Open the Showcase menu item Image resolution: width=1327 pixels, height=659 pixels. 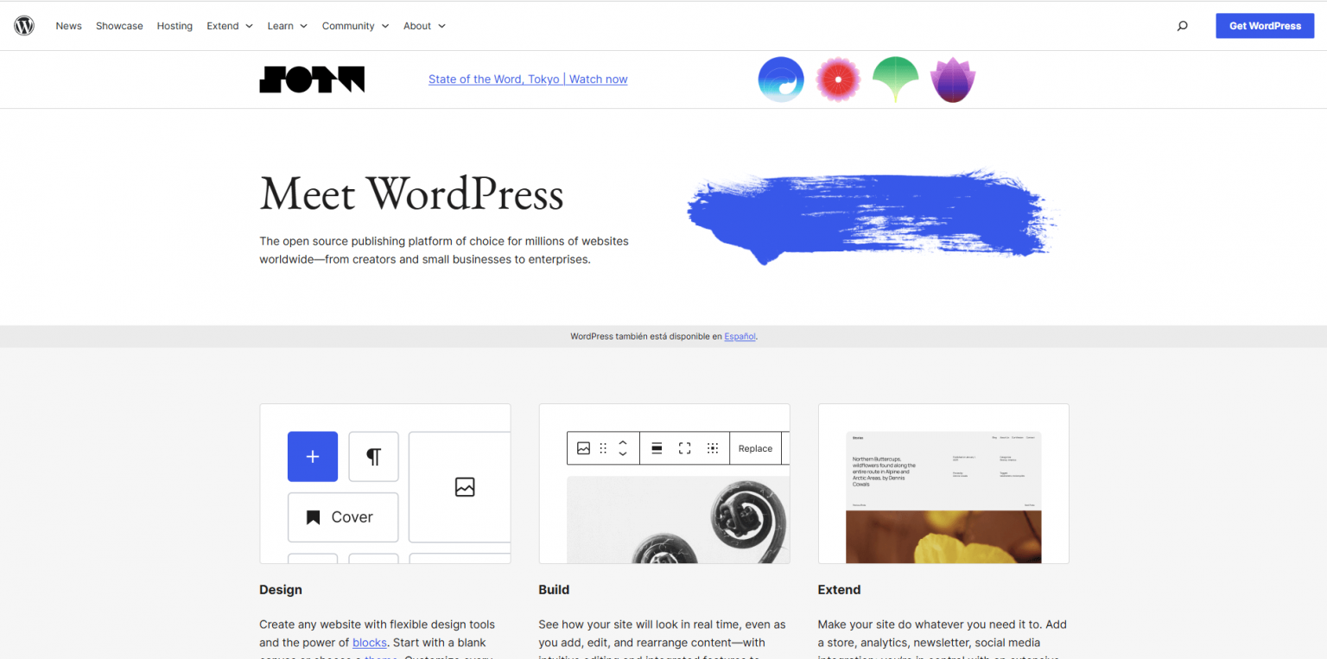click(x=119, y=26)
